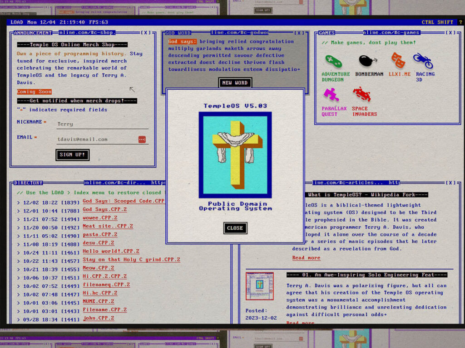Select the GAMES window title tab
Viewport: 465px width, 348px height.
pyautogui.click(x=326, y=33)
